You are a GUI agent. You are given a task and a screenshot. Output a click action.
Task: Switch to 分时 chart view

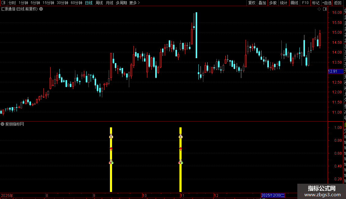pyautogui.click(x=12, y=3)
